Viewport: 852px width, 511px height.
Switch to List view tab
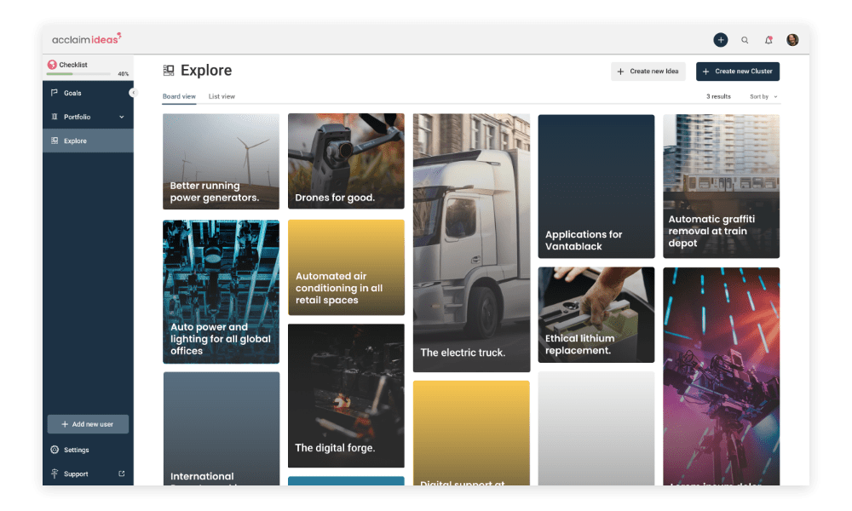(x=222, y=96)
